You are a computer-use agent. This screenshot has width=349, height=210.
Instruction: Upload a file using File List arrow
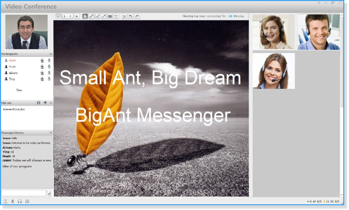[45, 103]
